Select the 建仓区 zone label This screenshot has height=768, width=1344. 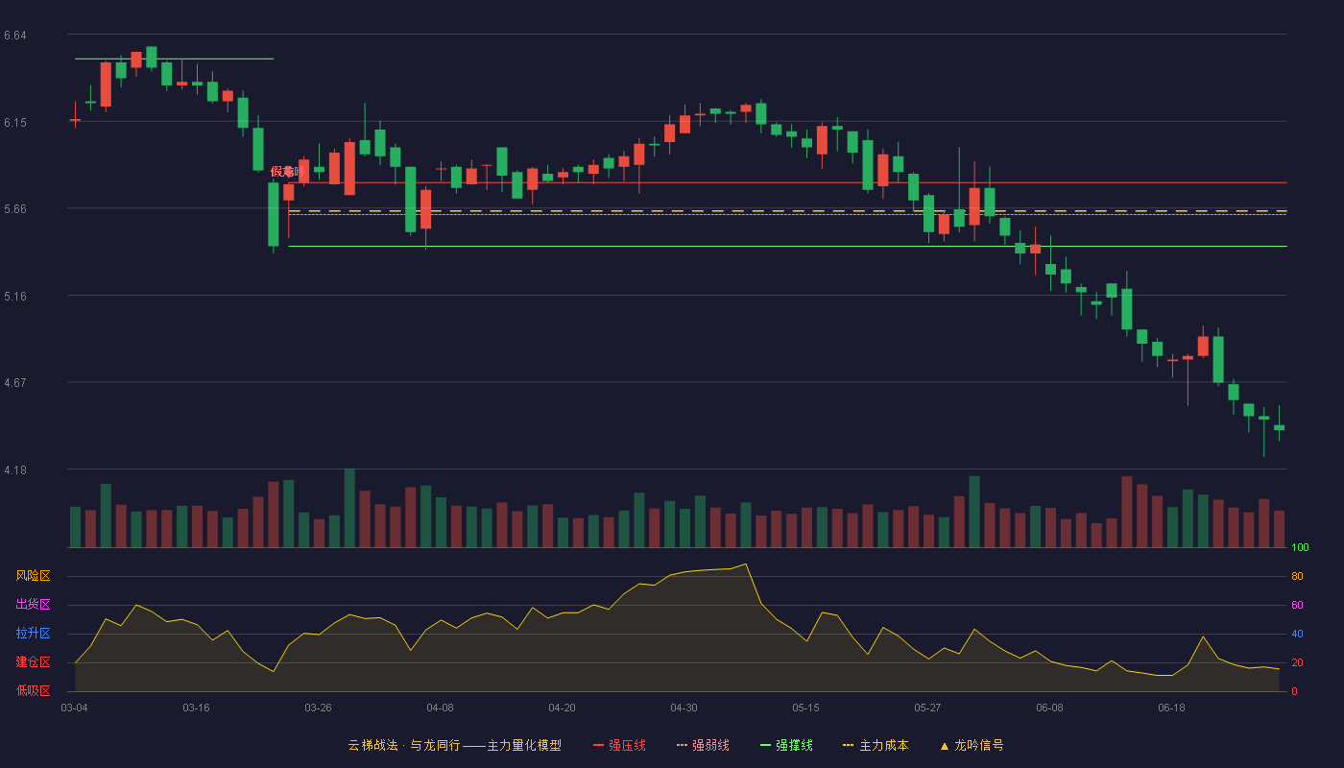tap(33, 662)
